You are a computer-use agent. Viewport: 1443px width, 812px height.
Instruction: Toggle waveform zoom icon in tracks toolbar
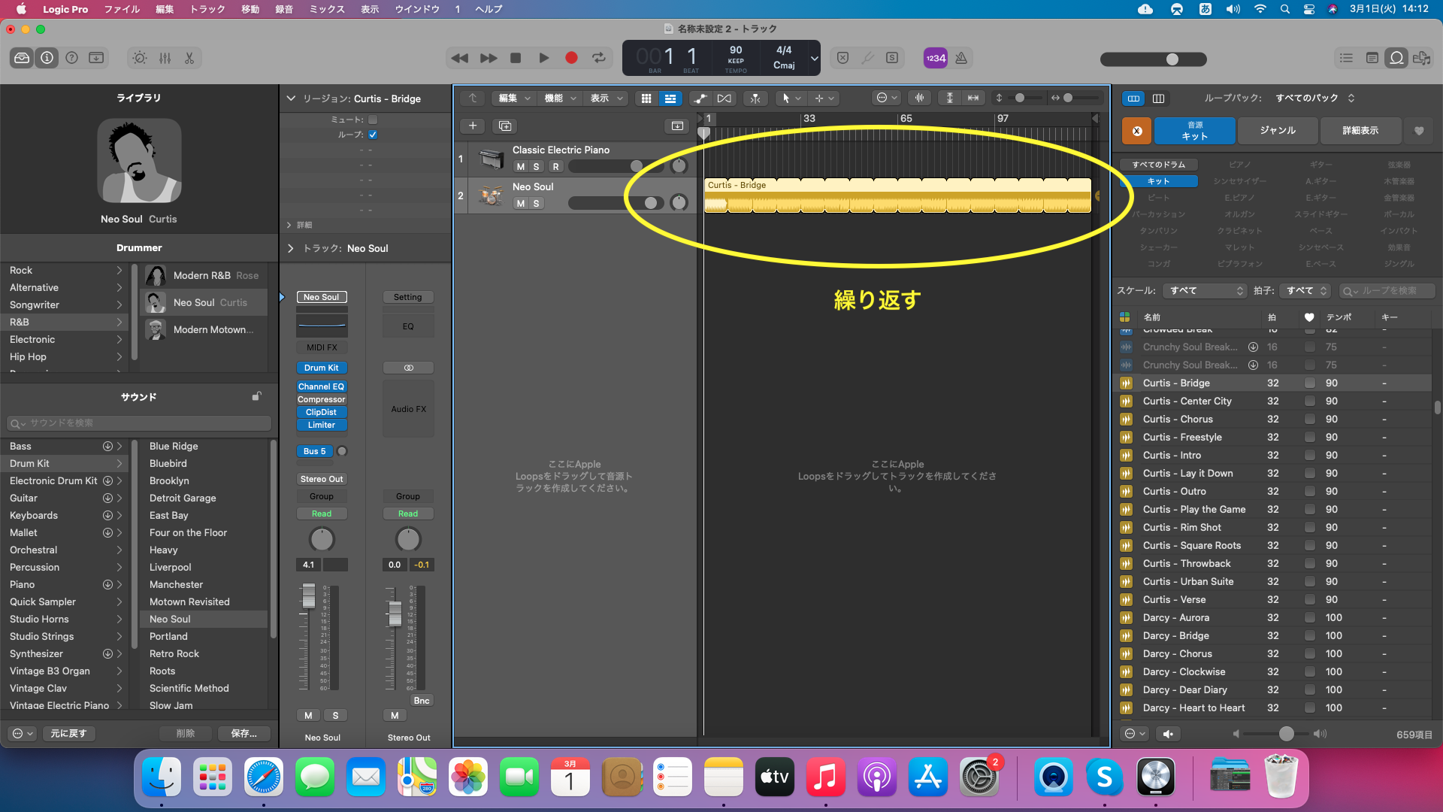tap(919, 98)
